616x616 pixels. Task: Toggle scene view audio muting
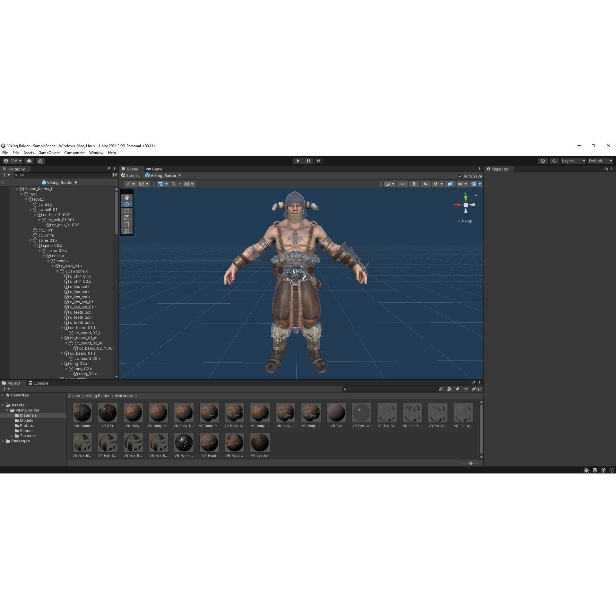click(x=425, y=184)
